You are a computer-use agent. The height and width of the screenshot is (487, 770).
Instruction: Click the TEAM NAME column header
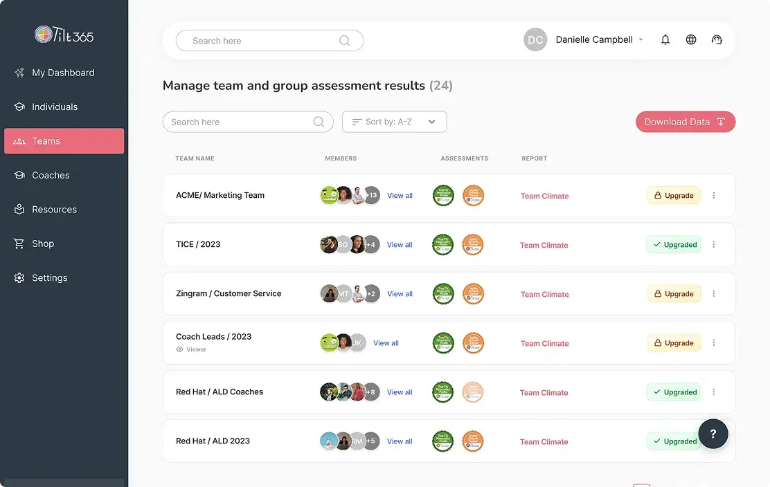point(195,158)
